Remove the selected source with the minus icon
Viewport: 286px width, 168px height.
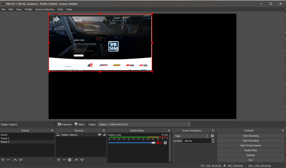pyautogui.click(x=64, y=160)
